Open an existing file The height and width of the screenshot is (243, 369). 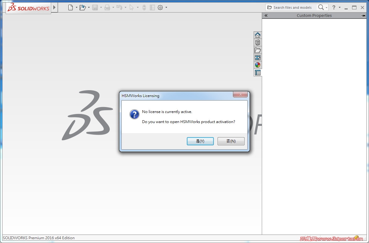tap(82, 8)
